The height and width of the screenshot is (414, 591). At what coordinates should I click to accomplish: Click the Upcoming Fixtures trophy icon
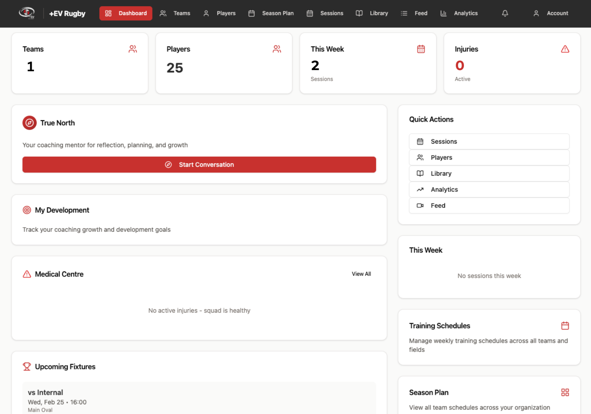click(27, 366)
